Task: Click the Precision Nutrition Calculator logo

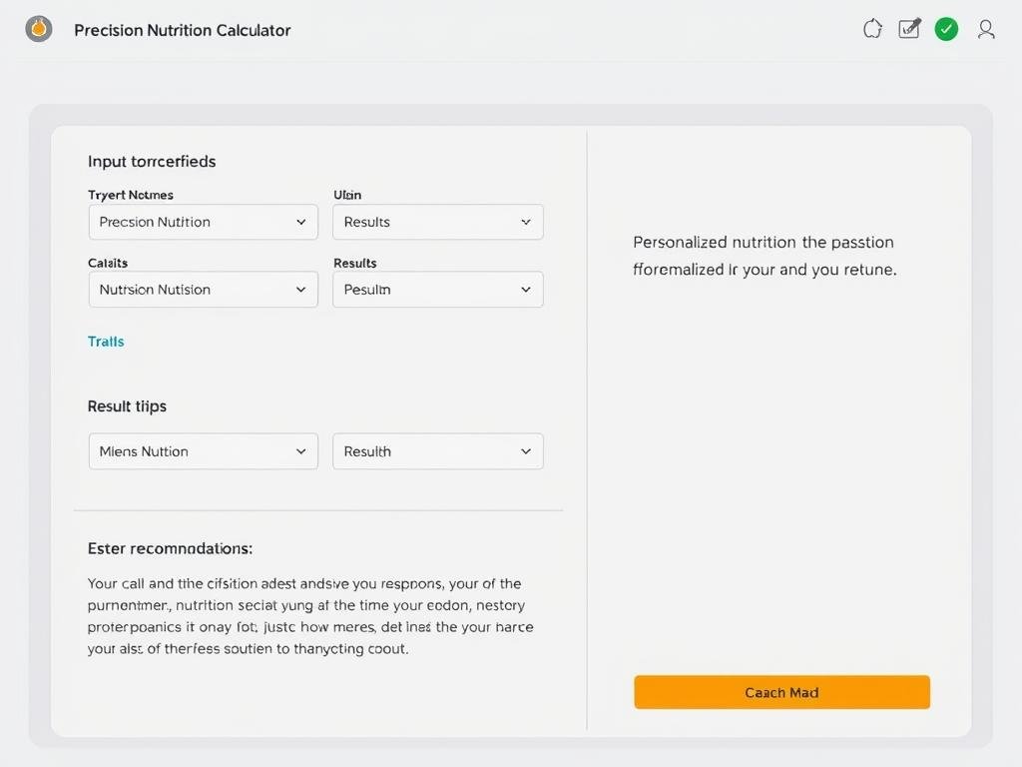Action: pos(39,29)
